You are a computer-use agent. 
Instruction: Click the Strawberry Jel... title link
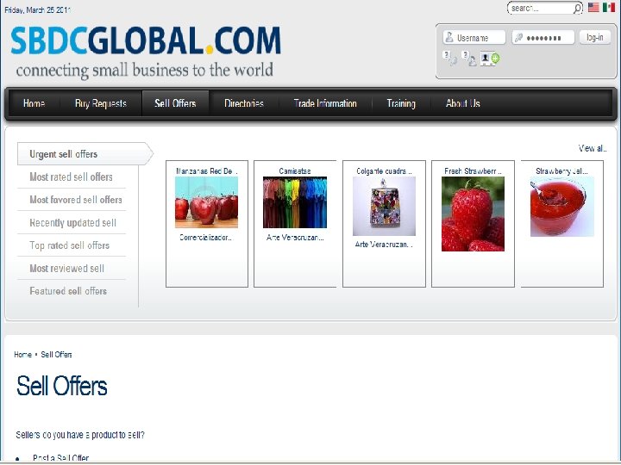click(x=561, y=170)
